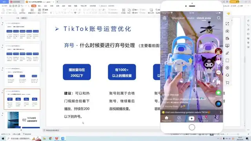Click the shopping cart icon on mirror sidebar

(227, 83)
